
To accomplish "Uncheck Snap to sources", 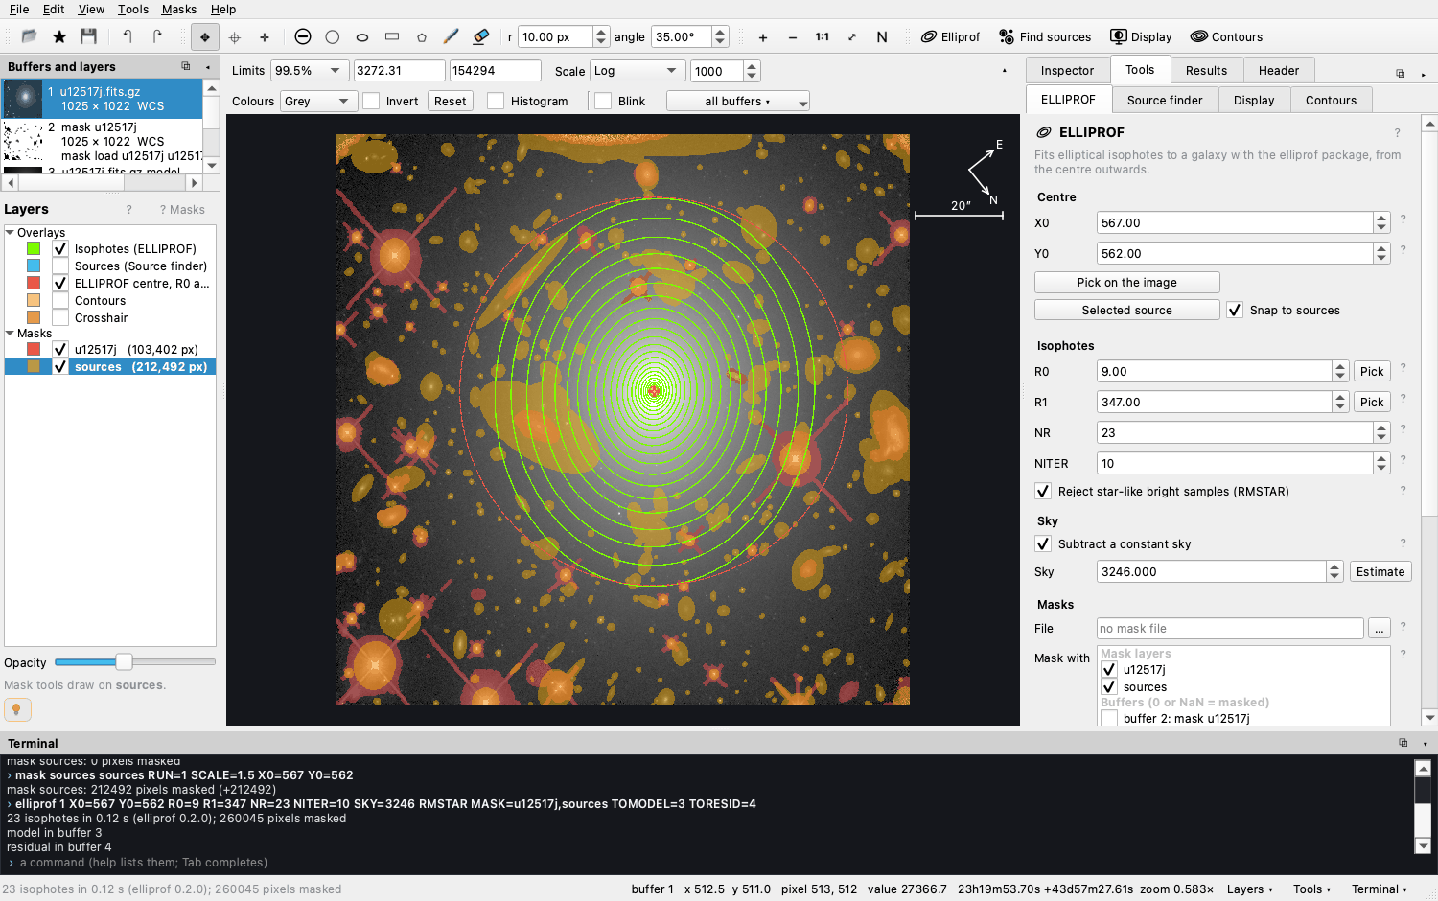I will point(1235,310).
